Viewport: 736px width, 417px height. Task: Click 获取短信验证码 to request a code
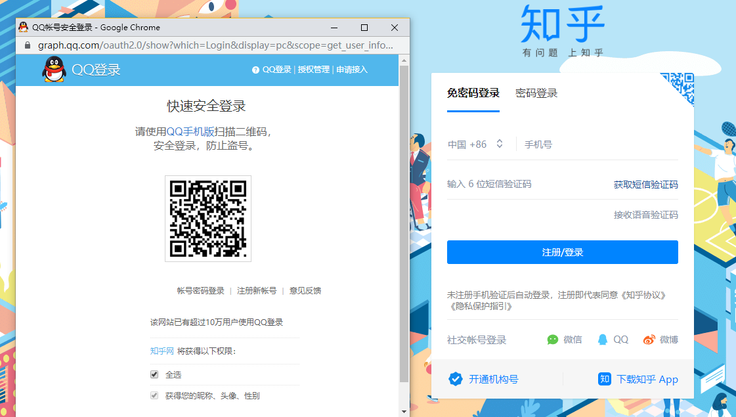click(647, 185)
